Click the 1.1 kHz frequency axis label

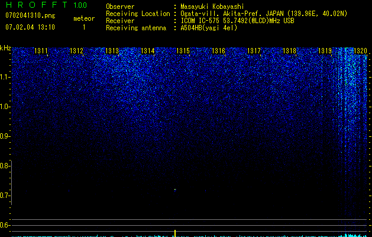click(5, 77)
